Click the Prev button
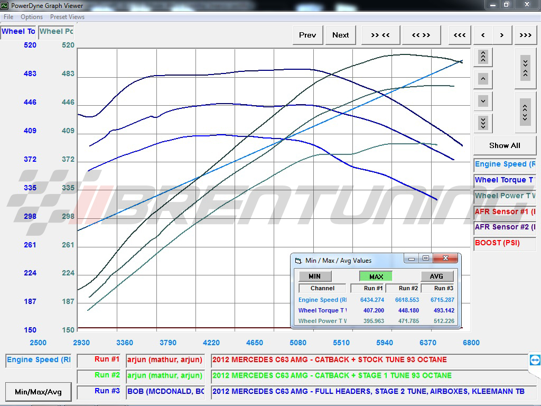 [308, 35]
